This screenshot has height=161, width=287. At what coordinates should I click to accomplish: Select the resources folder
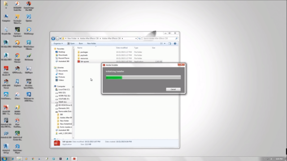84,58
